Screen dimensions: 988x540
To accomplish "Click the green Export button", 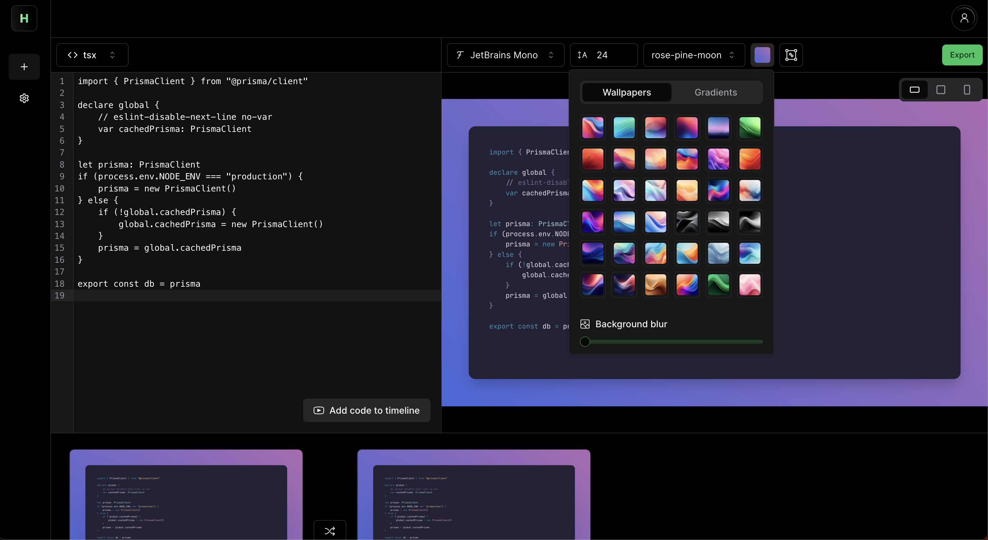I will pos(962,55).
